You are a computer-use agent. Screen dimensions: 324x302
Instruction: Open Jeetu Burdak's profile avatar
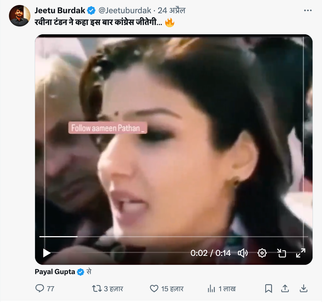pyautogui.click(x=20, y=16)
